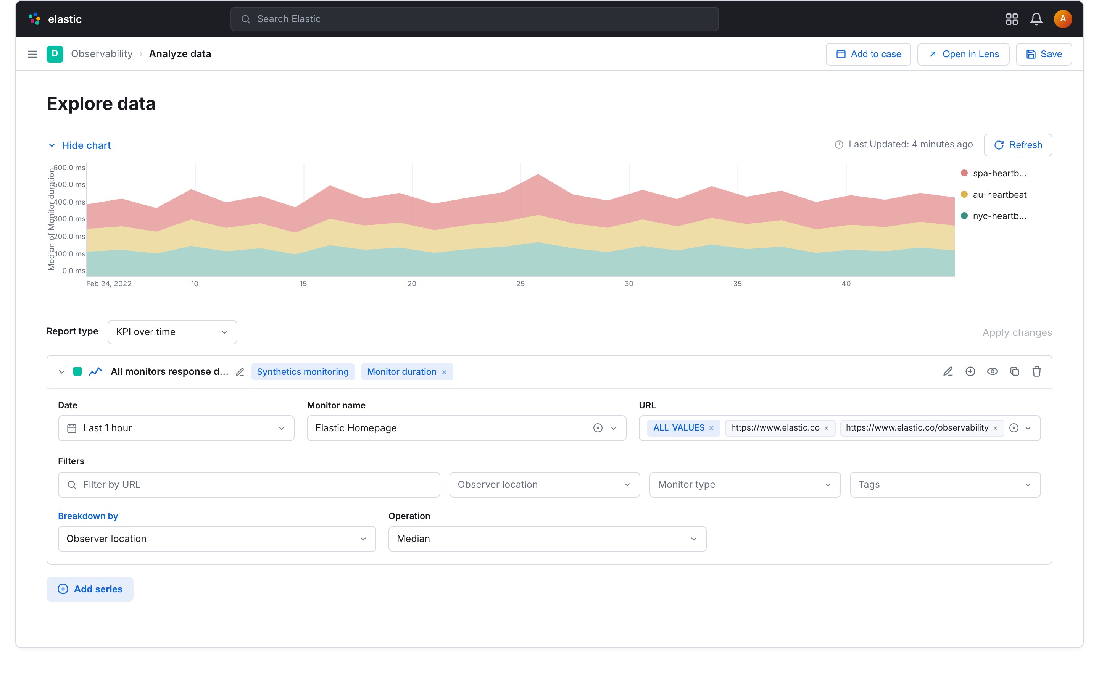Image resolution: width=1099 pixels, height=687 pixels.
Task: Open the Operation Median dropdown
Action: coord(547,539)
